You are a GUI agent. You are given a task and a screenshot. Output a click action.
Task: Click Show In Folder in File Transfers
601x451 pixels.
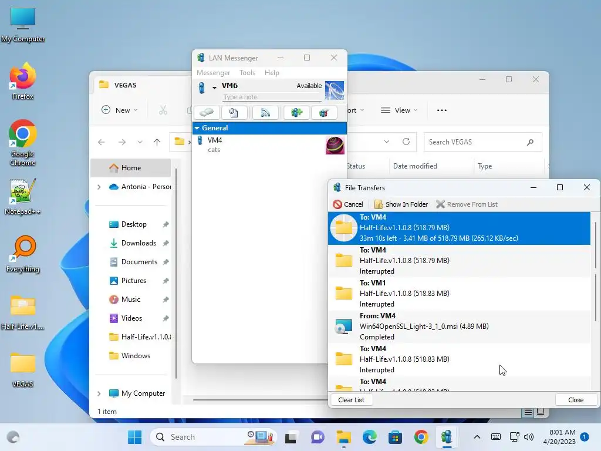coord(401,204)
